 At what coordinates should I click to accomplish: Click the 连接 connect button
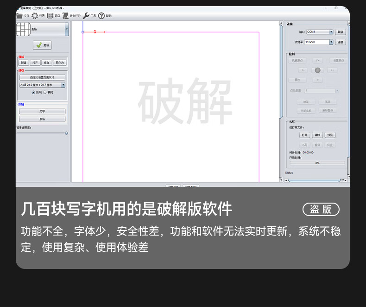coord(341,42)
